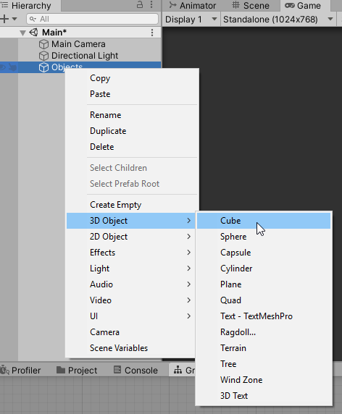342x414 pixels.
Task: Click the Hierarchy search field
Action: (92, 19)
